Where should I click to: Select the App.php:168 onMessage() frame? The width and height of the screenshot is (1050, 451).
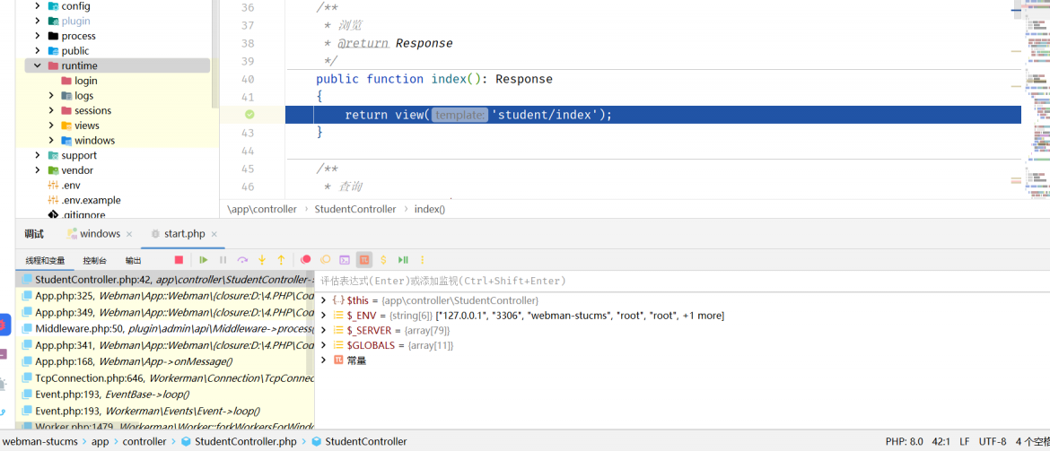coord(165,361)
